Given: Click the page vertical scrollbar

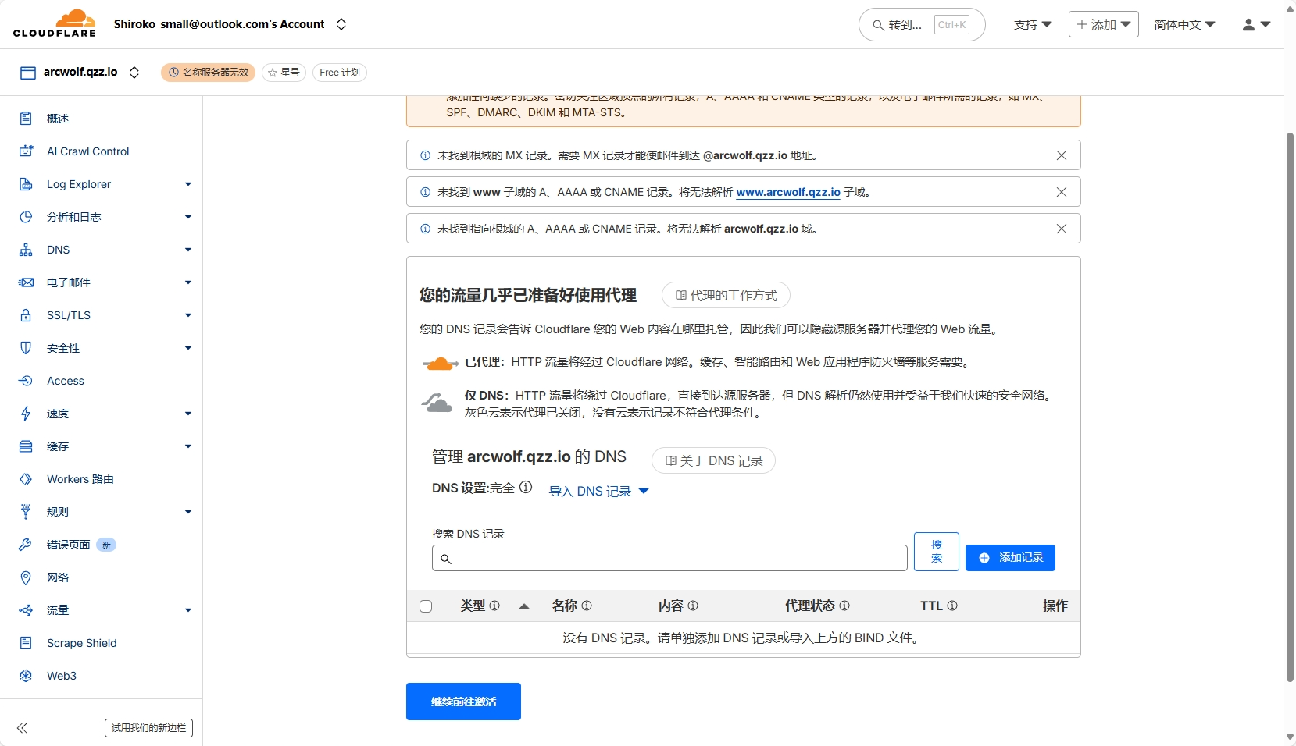Looking at the screenshot, I should click(x=1290, y=406).
